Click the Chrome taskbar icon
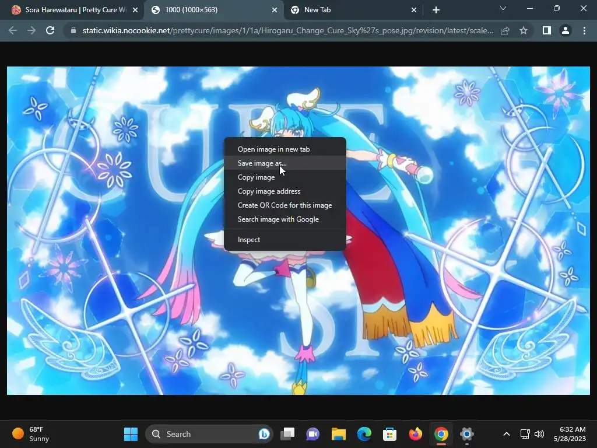The image size is (597, 448). click(441, 434)
